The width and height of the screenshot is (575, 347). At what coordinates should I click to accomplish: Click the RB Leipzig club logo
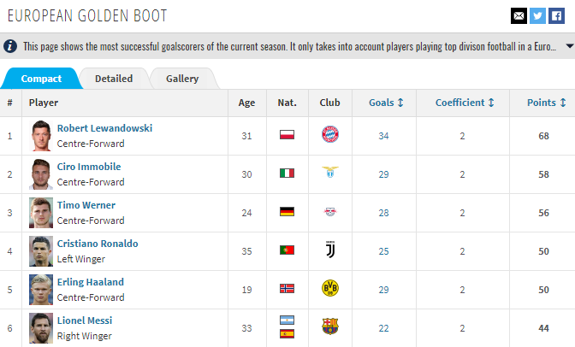(330, 211)
